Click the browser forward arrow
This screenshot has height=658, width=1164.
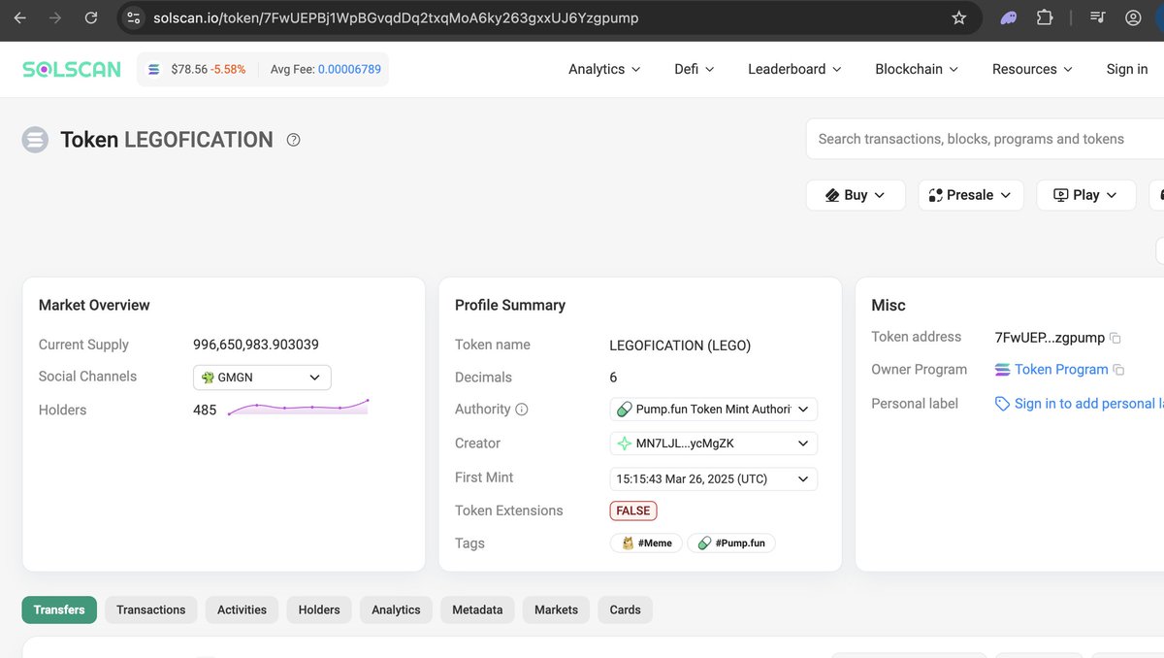coord(55,17)
